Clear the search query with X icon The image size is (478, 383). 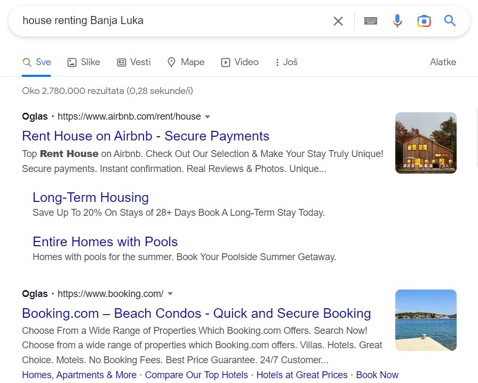(x=338, y=21)
